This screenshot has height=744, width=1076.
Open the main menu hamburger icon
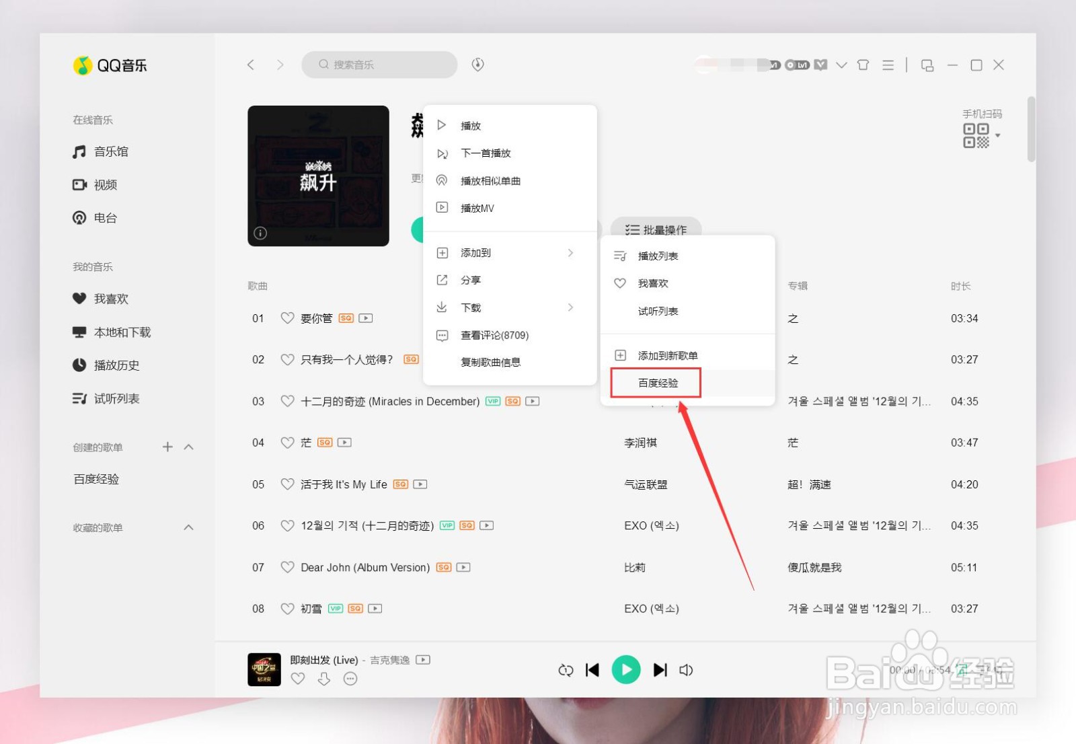888,65
